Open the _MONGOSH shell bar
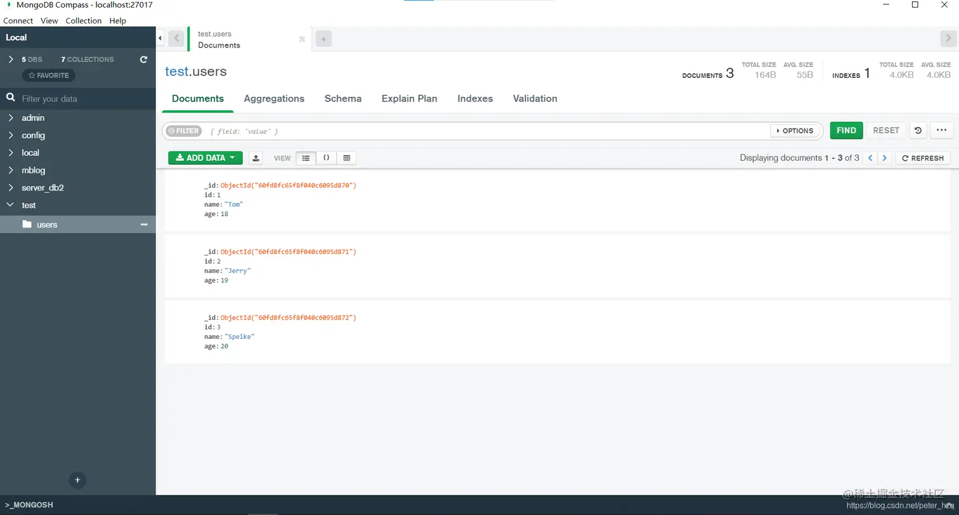959x515 pixels. 30,505
